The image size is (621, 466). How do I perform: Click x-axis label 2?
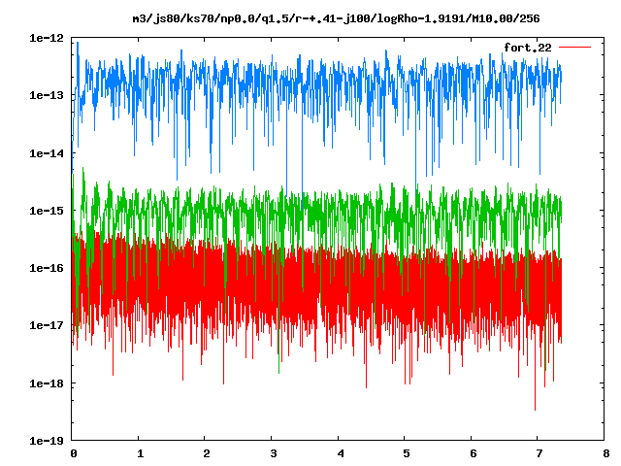[x=207, y=453]
